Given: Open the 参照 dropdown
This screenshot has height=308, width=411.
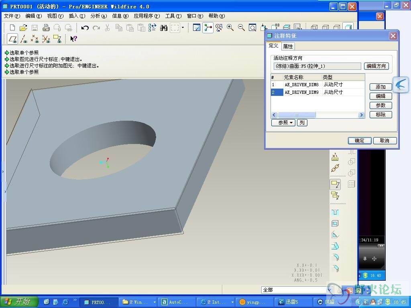Looking at the screenshot, I should pyautogui.click(x=283, y=123).
